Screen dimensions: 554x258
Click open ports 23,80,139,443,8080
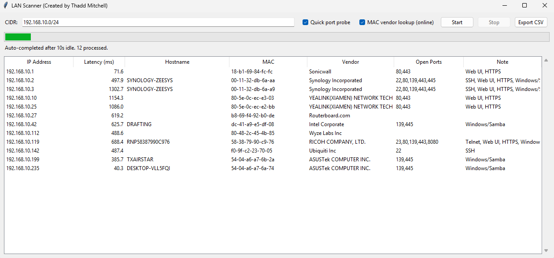[x=417, y=142]
